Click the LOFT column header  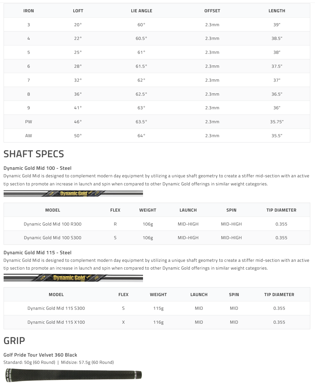coord(78,11)
